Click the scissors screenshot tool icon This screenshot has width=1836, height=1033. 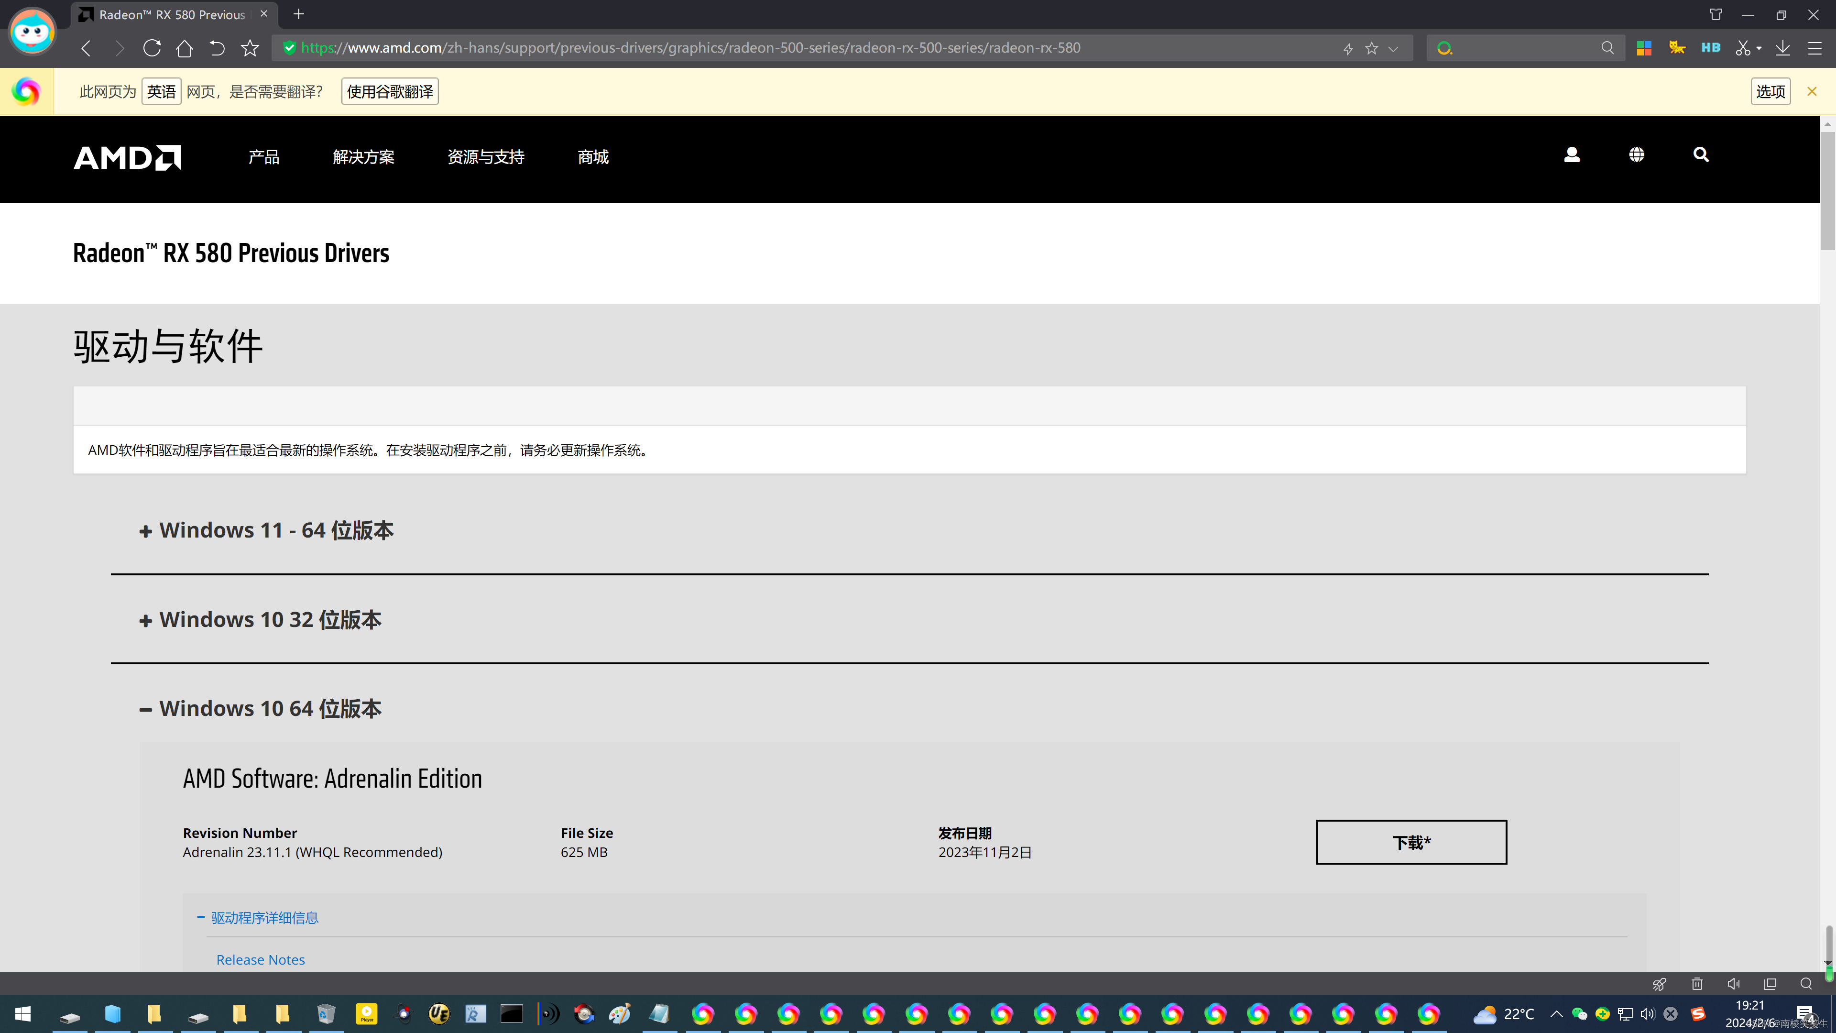1743,48
